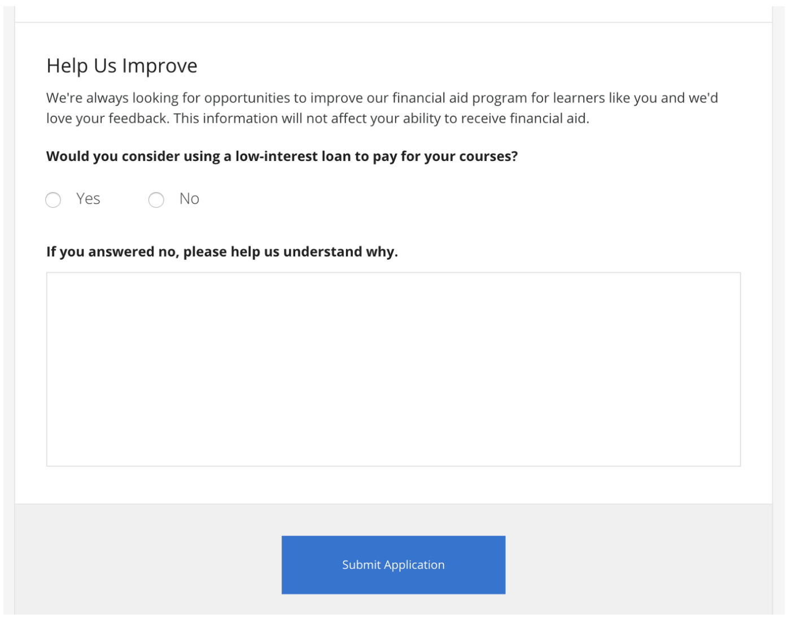Click the gray footer right of Submit Application

point(638,564)
